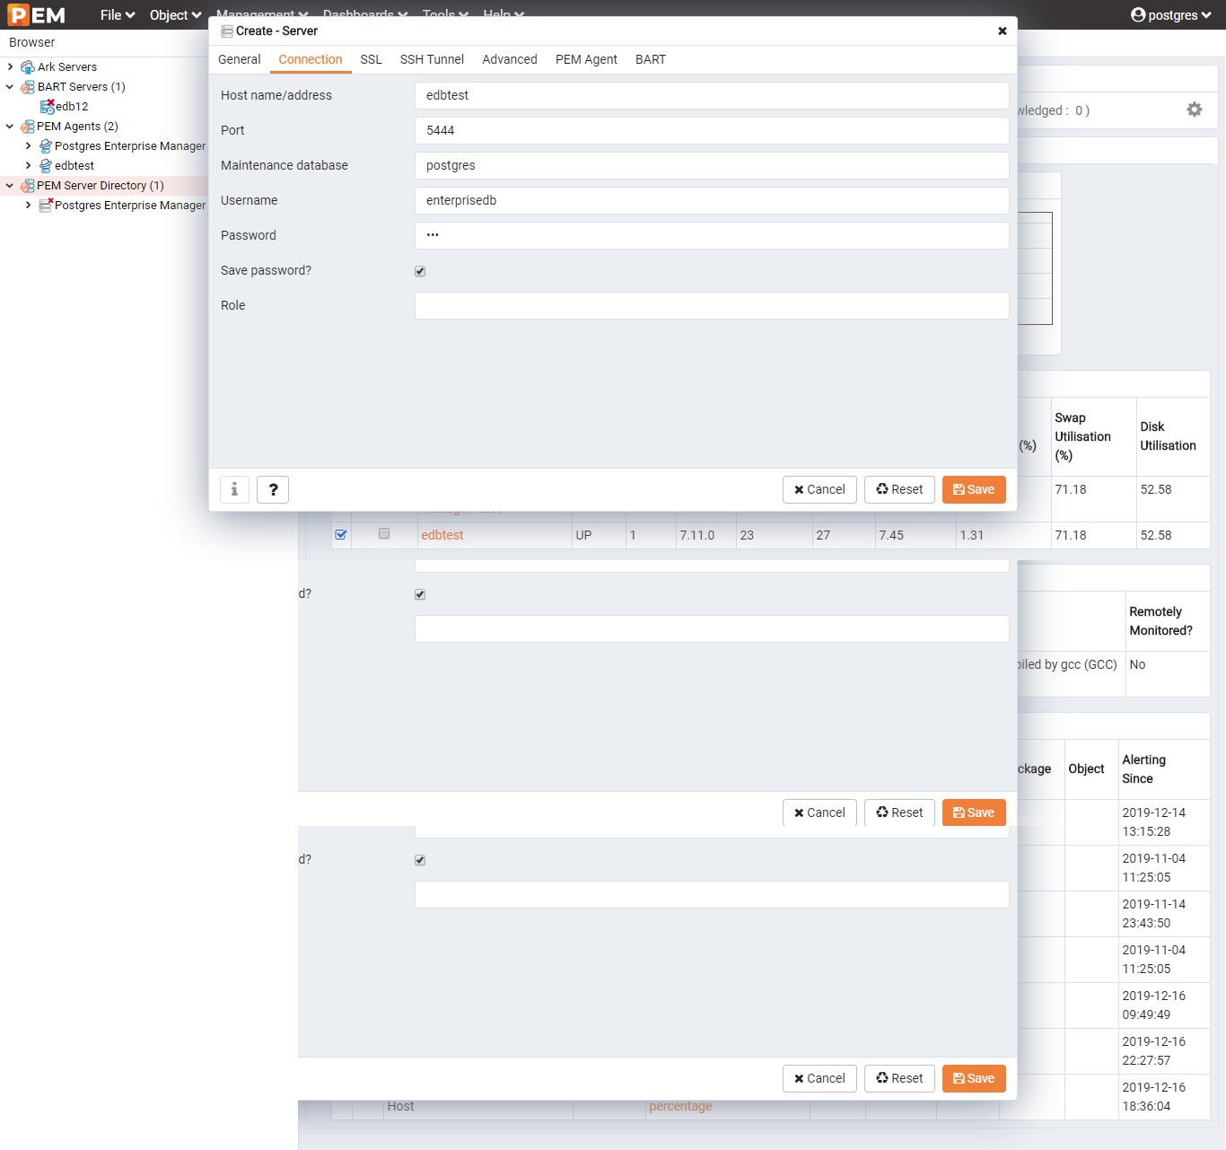This screenshot has height=1150, width=1226.
Task: Click the Role input field
Action: [x=712, y=305]
